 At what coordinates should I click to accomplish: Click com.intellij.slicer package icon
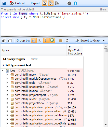pos(12,99)
